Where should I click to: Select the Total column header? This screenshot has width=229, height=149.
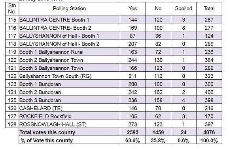tap(209, 8)
